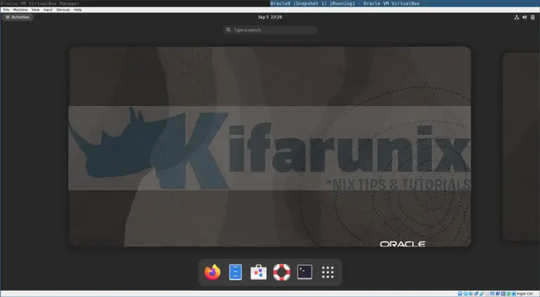Open the Machine menu
Image resolution: width=540 pixels, height=297 pixels.
[x=20, y=10]
